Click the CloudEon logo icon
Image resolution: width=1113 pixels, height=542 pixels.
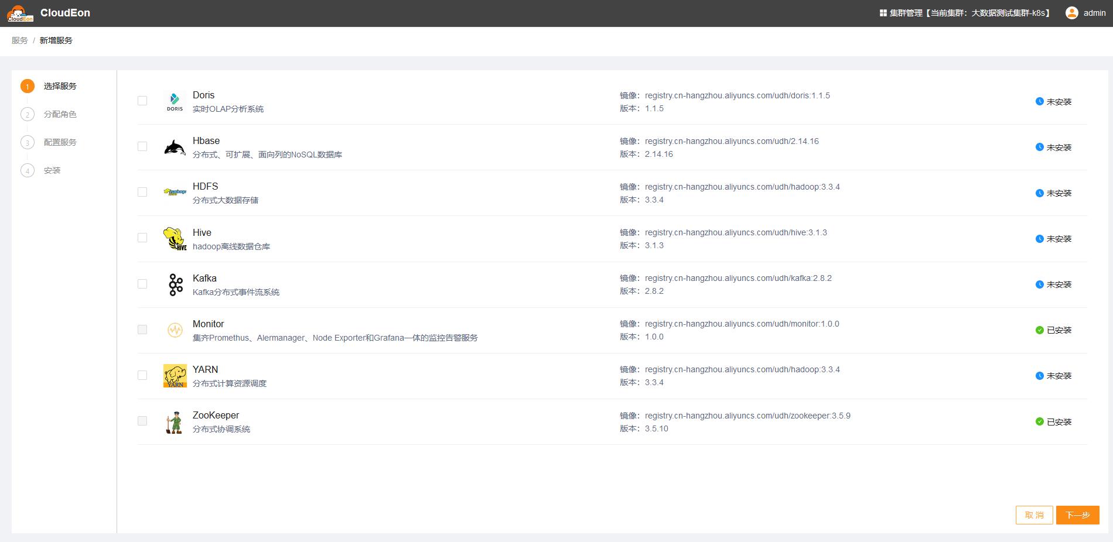[20, 13]
